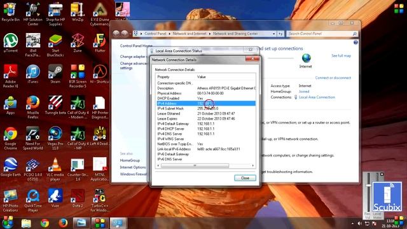The image size is (407, 229).
Task: Open the Recycle Bin desktop icon
Action: (x=10, y=11)
